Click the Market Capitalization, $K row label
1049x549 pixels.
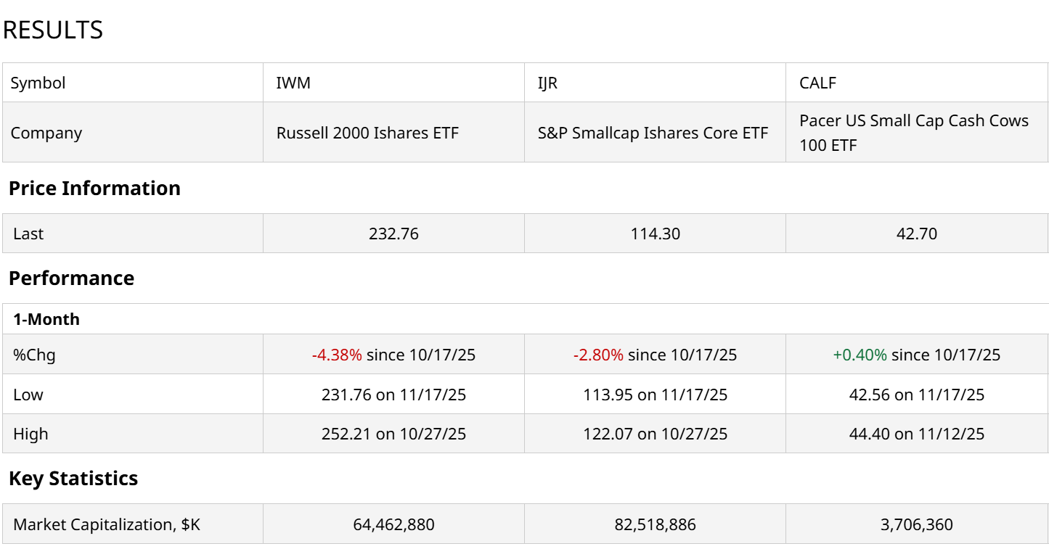click(107, 524)
